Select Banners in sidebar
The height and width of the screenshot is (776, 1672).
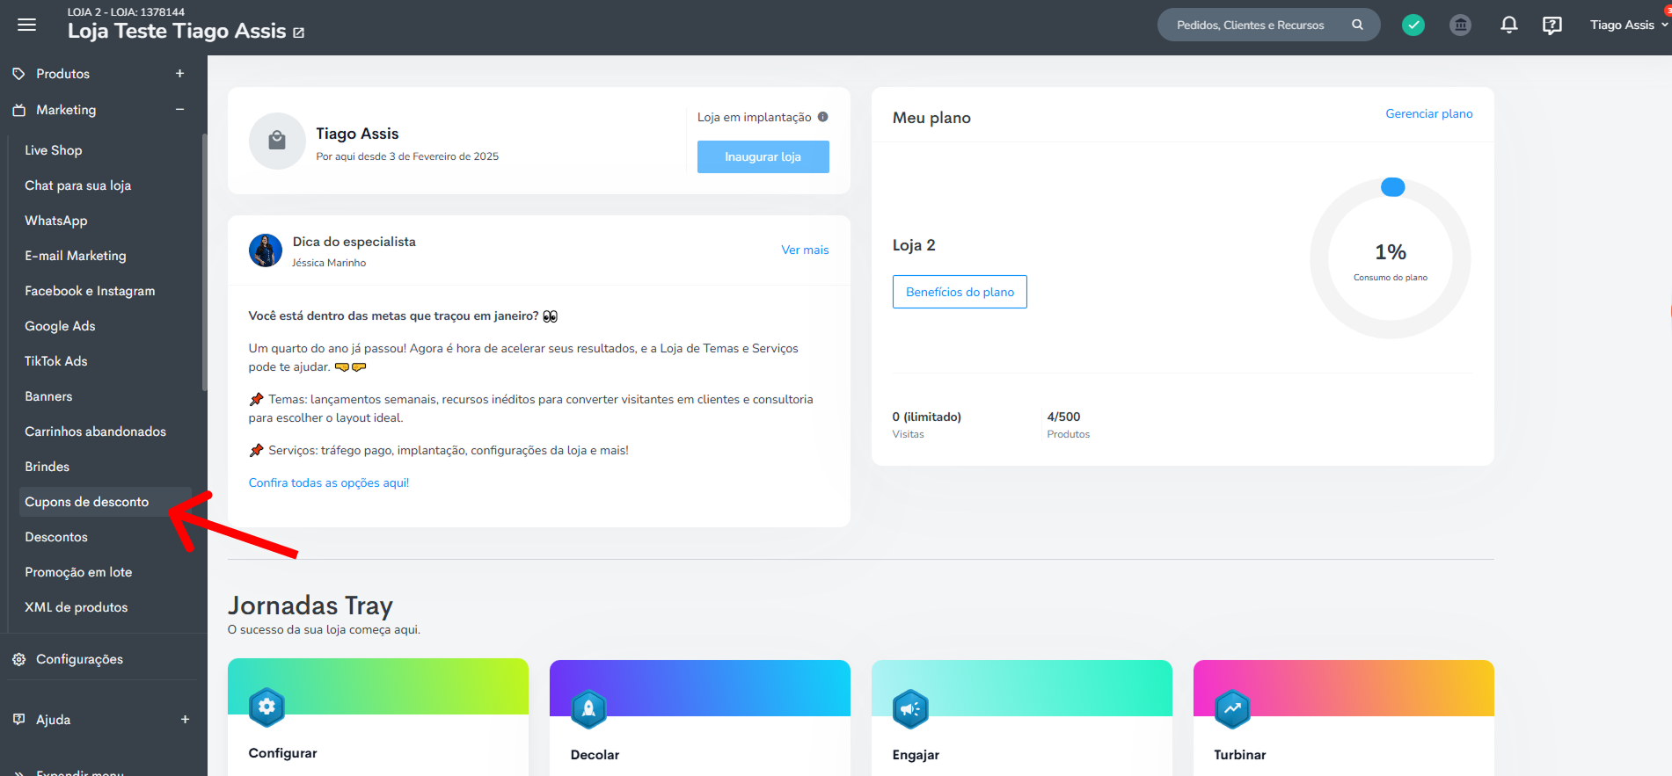48,396
